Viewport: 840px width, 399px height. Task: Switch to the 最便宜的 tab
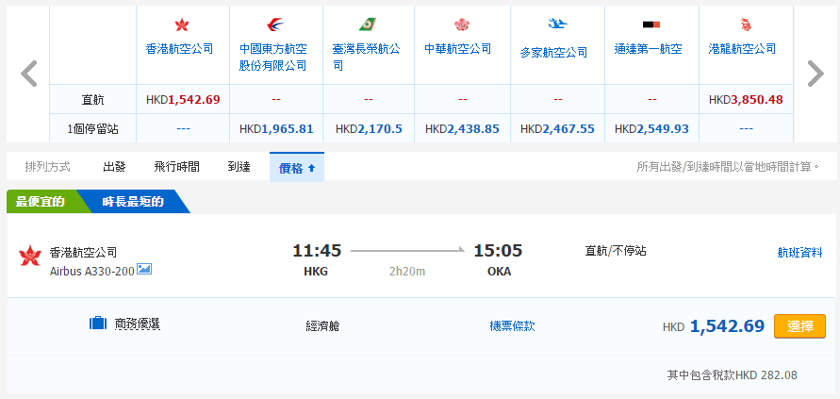pos(40,202)
